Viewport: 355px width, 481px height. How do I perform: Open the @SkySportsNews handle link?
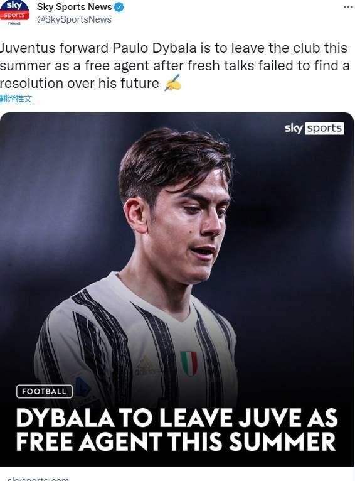pos(74,19)
